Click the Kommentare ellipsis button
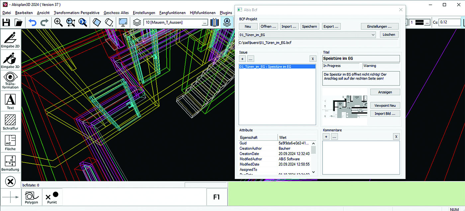This screenshot has width=465, height=211. 334,137
